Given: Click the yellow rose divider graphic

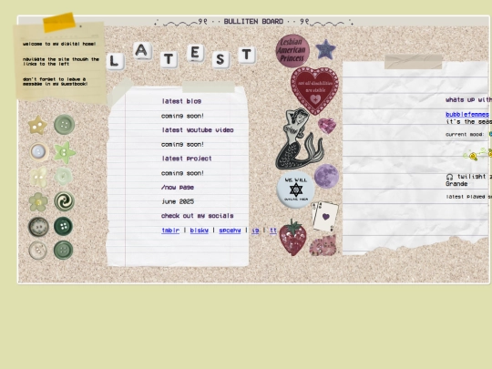Looking at the screenshot, I should pos(477,155).
